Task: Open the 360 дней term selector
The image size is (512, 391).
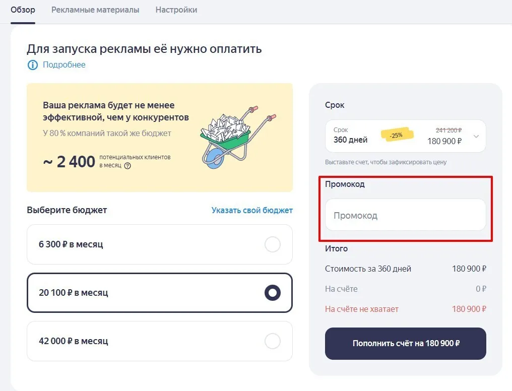Action: point(405,136)
